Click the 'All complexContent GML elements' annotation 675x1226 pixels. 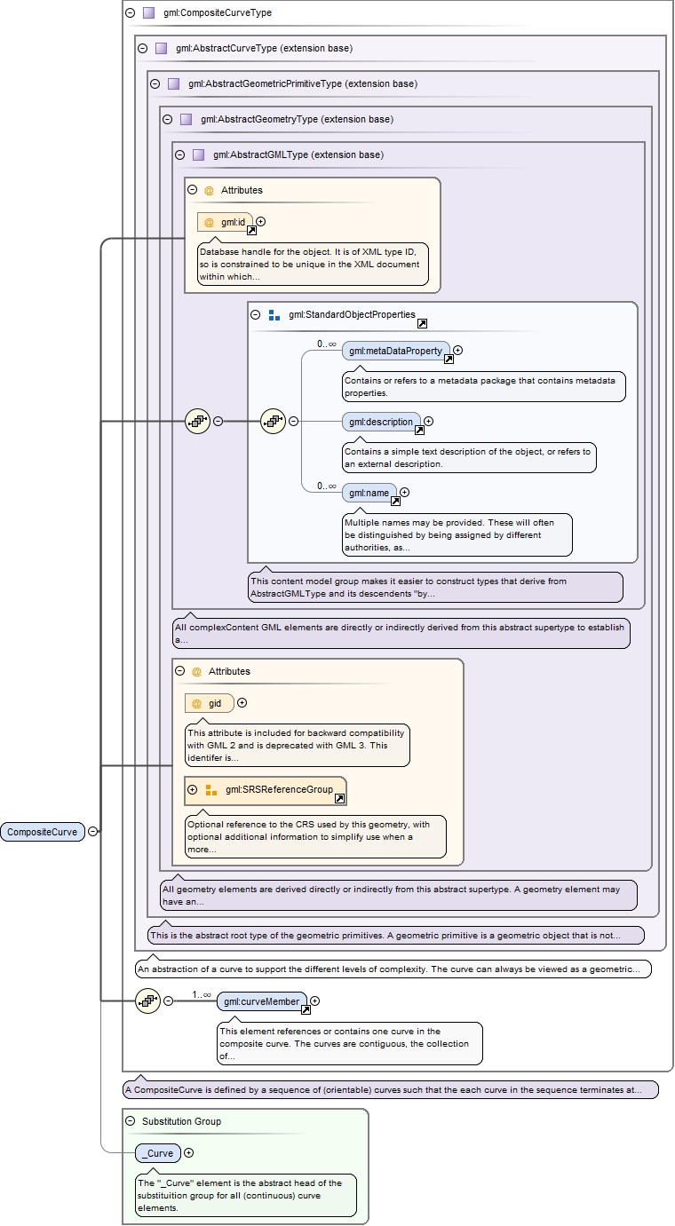coord(401,633)
